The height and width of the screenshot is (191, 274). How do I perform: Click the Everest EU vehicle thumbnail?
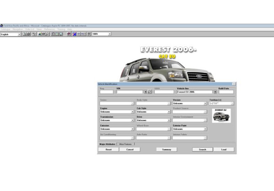pyautogui.click(x=221, y=116)
